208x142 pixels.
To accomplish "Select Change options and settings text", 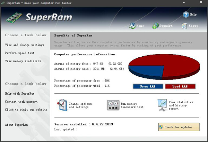I will point(80,105).
